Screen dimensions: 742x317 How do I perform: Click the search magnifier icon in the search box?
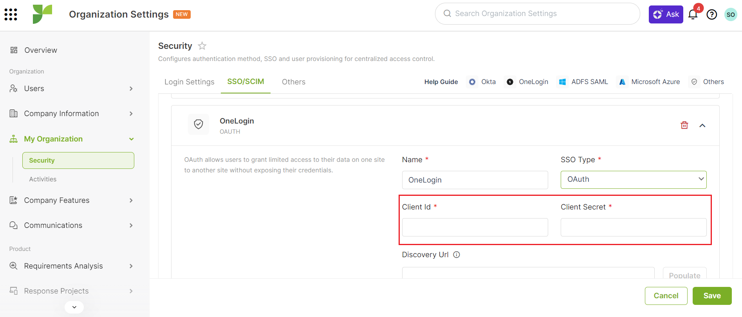pos(447,14)
